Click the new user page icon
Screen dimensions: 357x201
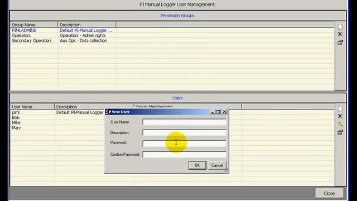click(340, 109)
